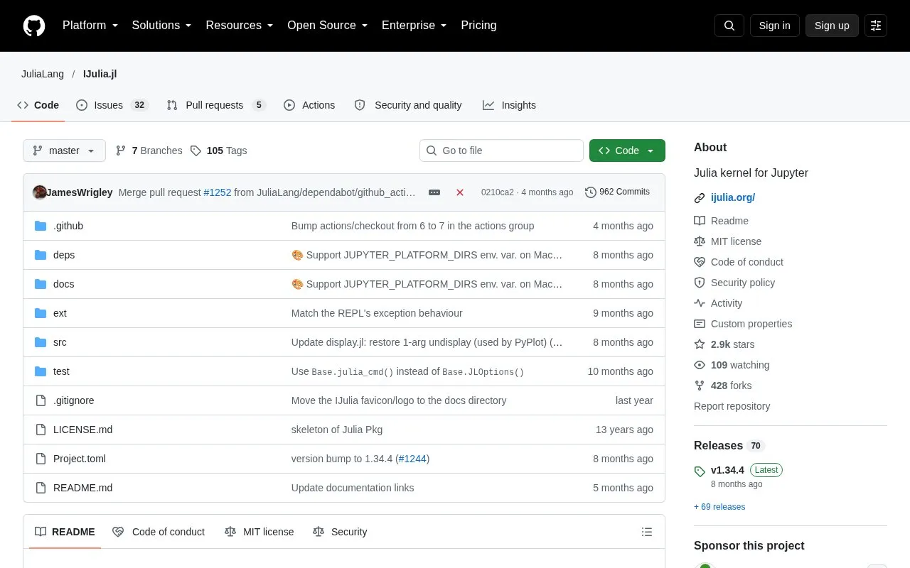
Task: Click the Go to file search field
Action: tap(501, 151)
